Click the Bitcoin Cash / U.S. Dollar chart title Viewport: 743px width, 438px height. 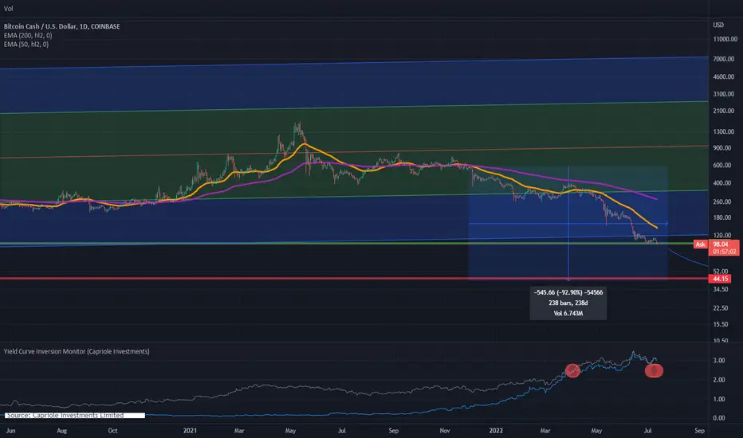(x=61, y=26)
